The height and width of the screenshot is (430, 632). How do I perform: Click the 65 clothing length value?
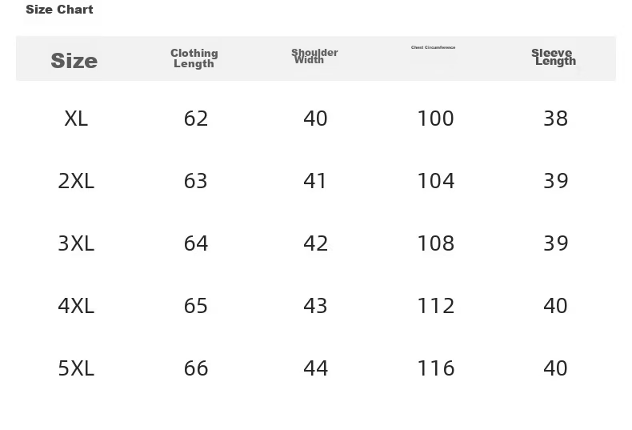pos(196,306)
